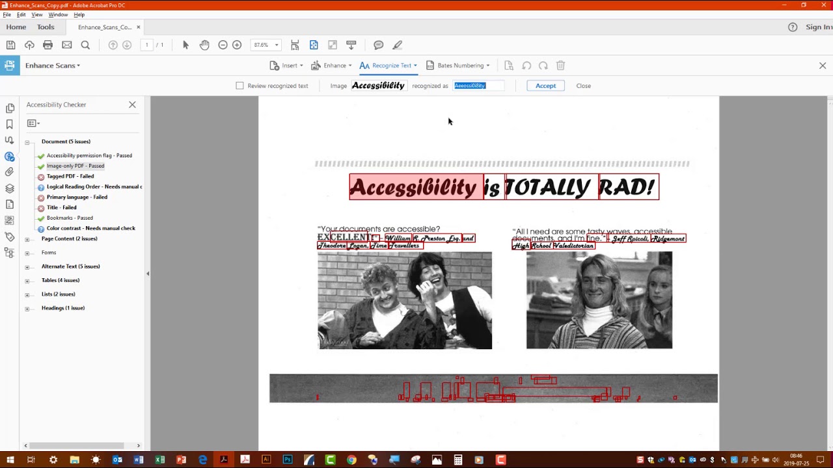Image resolution: width=833 pixels, height=468 pixels.
Task: Select the highlighter pen tool
Action: coord(397,45)
